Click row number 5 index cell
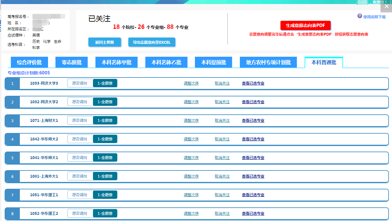Screen dimensions: 392x221 coord(12,158)
